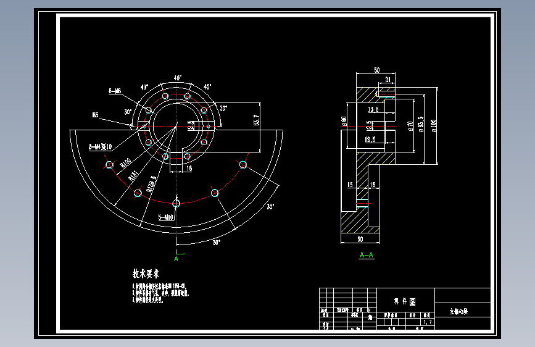
Task: Select the ø70 diameter dimension
Action: pyautogui.click(x=410, y=126)
